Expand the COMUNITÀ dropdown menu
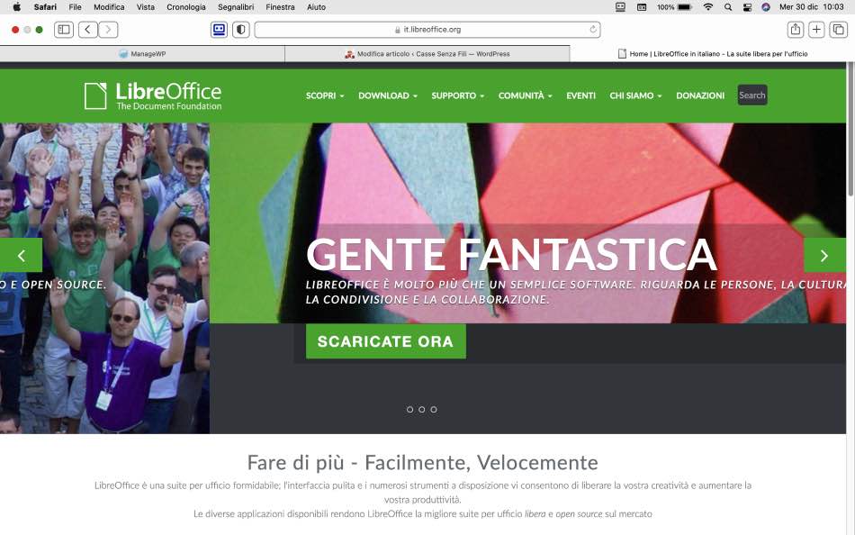This screenshot has width=855, height=535. coord(525,95)
